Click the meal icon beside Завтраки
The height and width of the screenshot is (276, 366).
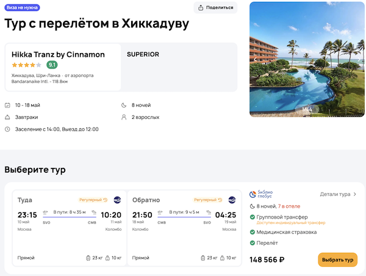pos(7,117)
